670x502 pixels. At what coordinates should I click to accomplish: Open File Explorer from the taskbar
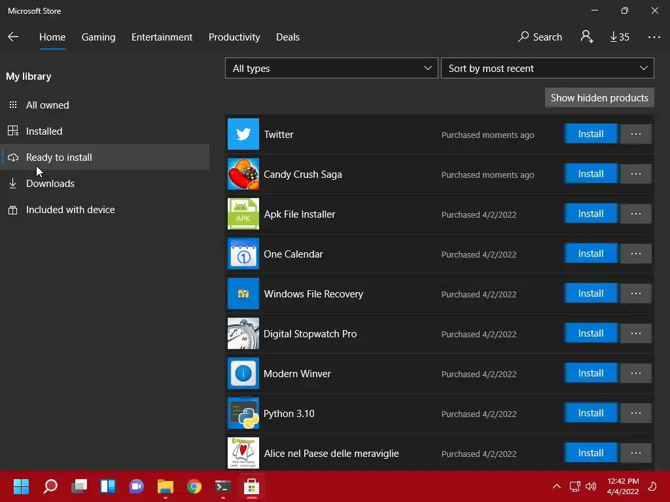pos(166,486)
